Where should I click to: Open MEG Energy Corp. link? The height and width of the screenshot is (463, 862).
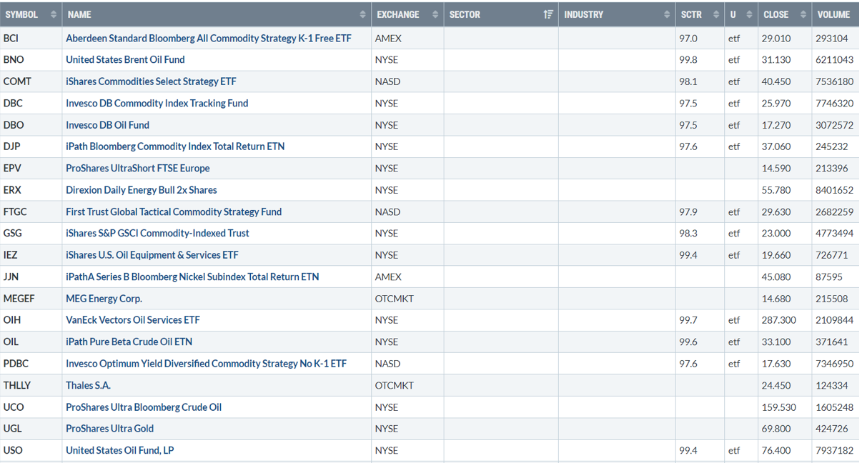pyautogui.click(x=104, y=299)
